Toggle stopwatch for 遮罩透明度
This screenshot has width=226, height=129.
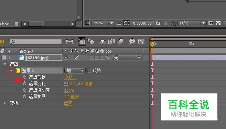coord(24,90)
